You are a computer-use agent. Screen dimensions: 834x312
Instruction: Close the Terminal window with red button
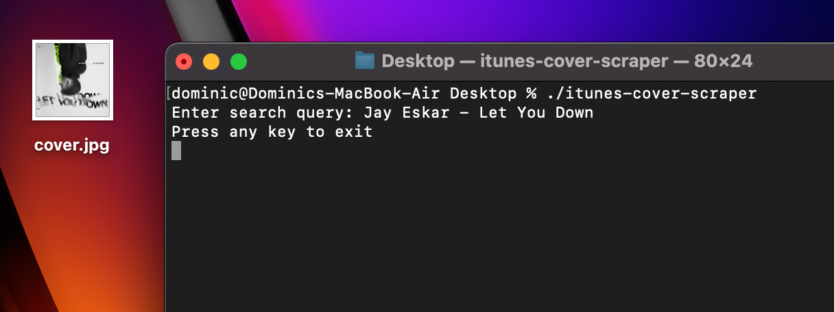click(184, 62)
